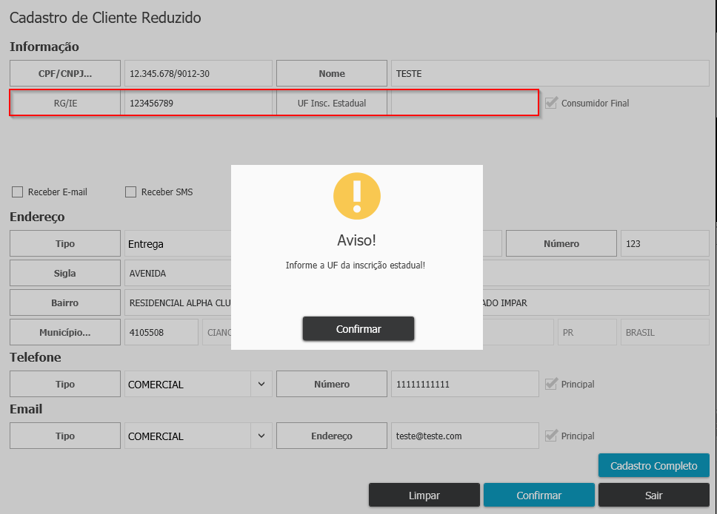Confirm the Aviso warning dialog

coord(358,329)
